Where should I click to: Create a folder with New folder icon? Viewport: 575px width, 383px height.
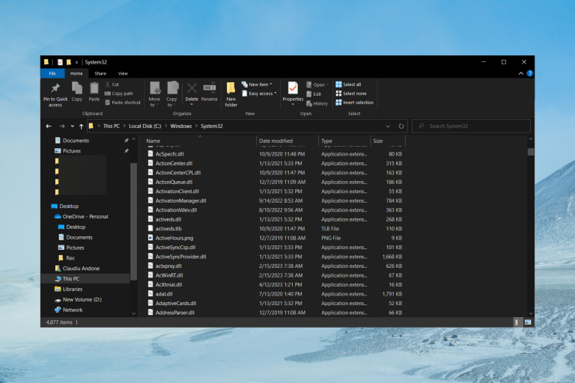(231, 89)
